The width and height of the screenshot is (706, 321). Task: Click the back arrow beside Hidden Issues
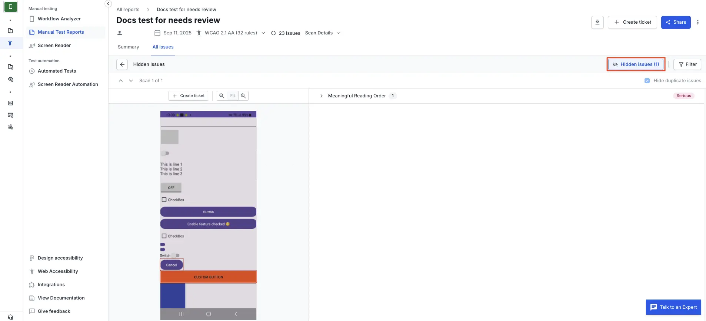pyautogui.click(x=122, y=64)
